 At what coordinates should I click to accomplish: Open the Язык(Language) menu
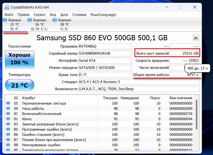click(x=103, y=15)
